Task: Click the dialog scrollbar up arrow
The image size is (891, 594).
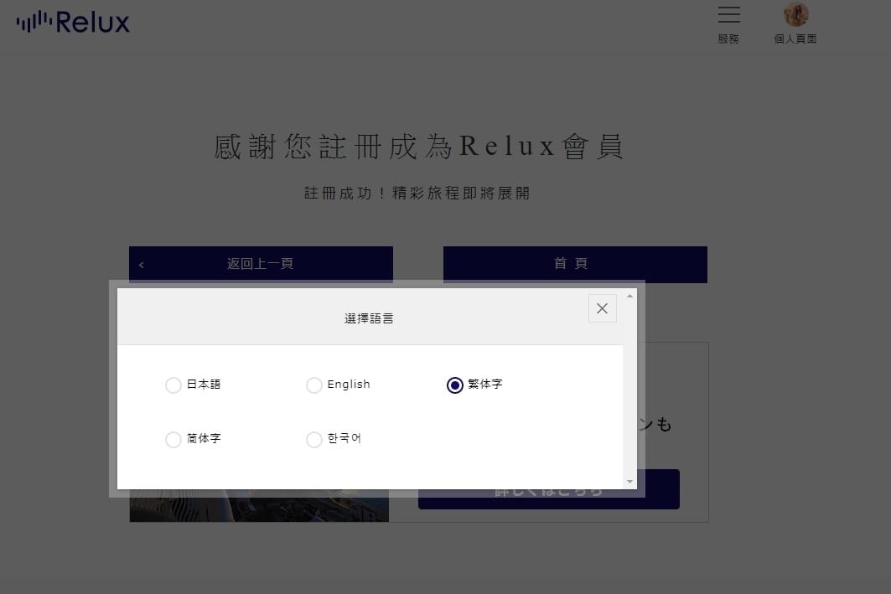Action: pos(629,296)
